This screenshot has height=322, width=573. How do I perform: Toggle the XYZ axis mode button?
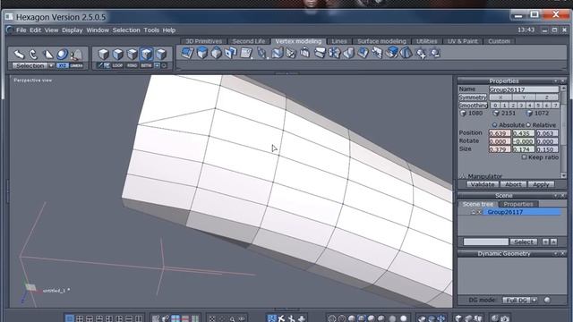63,65
